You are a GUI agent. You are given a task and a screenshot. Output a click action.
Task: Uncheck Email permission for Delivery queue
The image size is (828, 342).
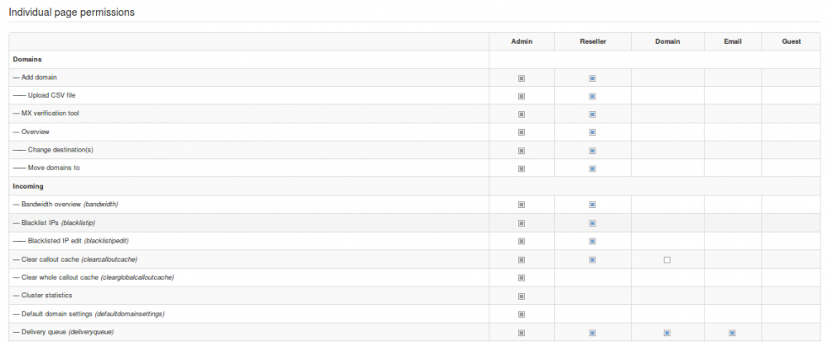tap(732, 333)
